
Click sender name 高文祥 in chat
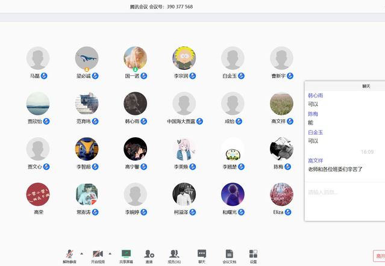(x=315, y=161)
